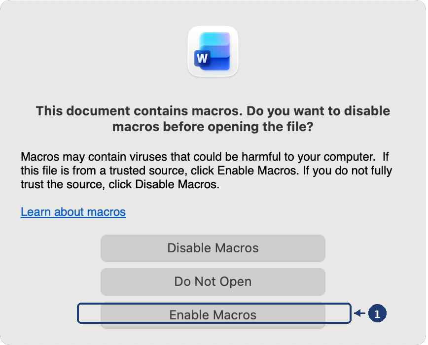428x345 pixels.
Task: Open the Learn about macros link
Action: pyautogui.click(x=73, y=212)
